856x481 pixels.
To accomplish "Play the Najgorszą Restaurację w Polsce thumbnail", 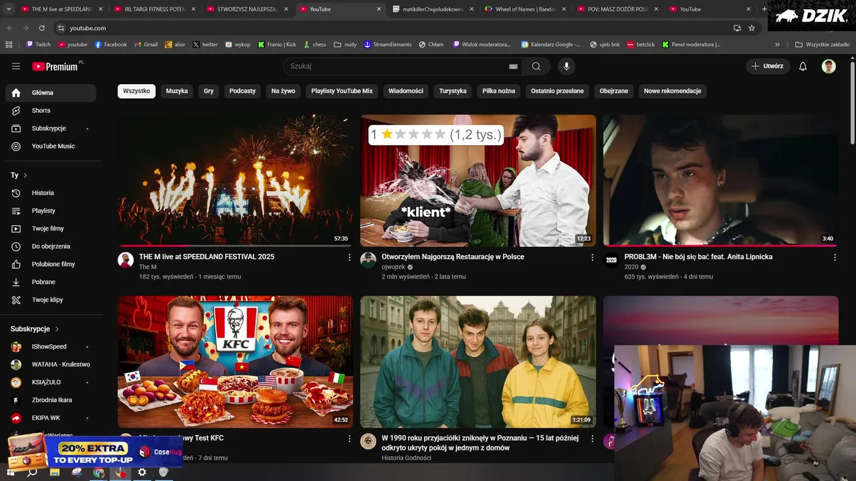I will click(x=478, y=180).
